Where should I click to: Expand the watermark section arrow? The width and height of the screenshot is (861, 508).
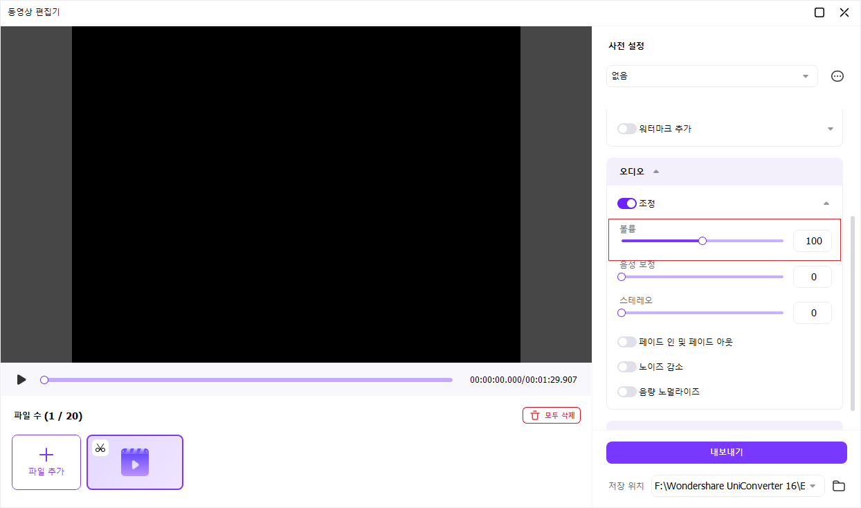coord(830,129)
